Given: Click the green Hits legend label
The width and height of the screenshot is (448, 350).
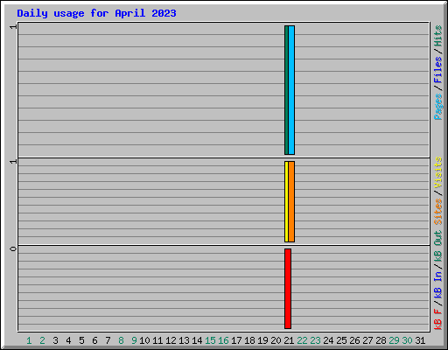Looking at the screenshot, I should [x=437, y=36].
